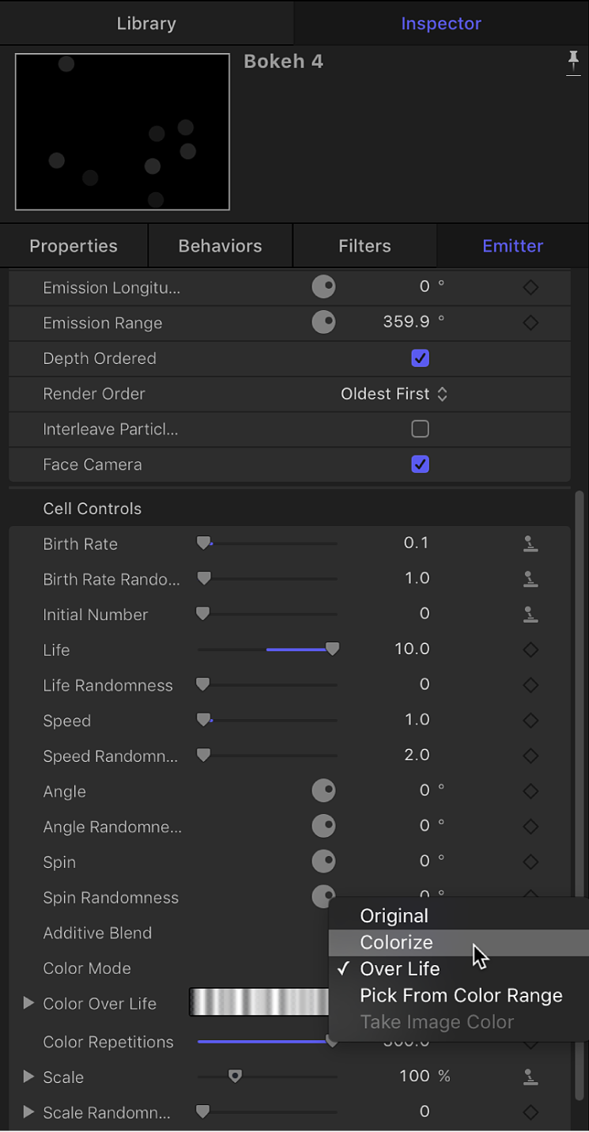
Task: Click the keyframe diamond next to Life
Action: (530, 649)
